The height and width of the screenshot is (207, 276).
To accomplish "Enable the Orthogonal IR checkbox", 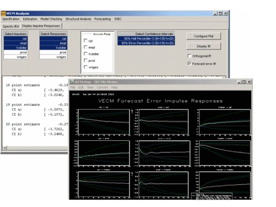I will [x=189, y=56].
